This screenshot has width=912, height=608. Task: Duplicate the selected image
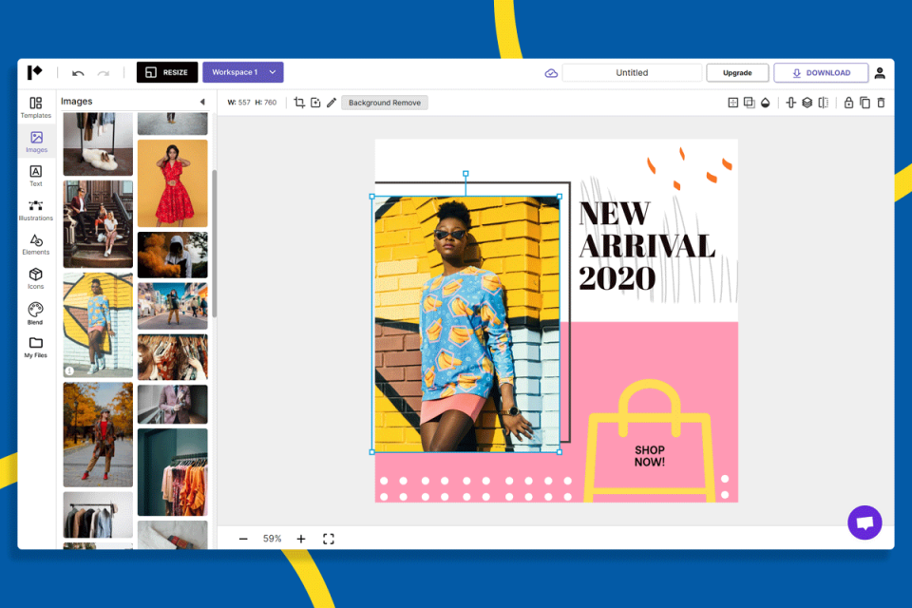coord(865,102)
